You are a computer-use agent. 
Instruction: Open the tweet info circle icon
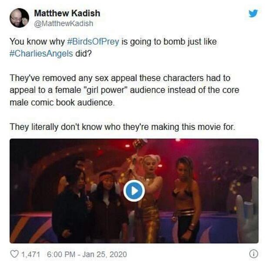click(x=253, y=254)
